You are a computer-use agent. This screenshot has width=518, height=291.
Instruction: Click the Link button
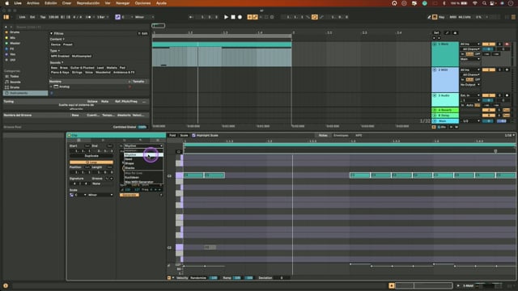click(22, 17)
